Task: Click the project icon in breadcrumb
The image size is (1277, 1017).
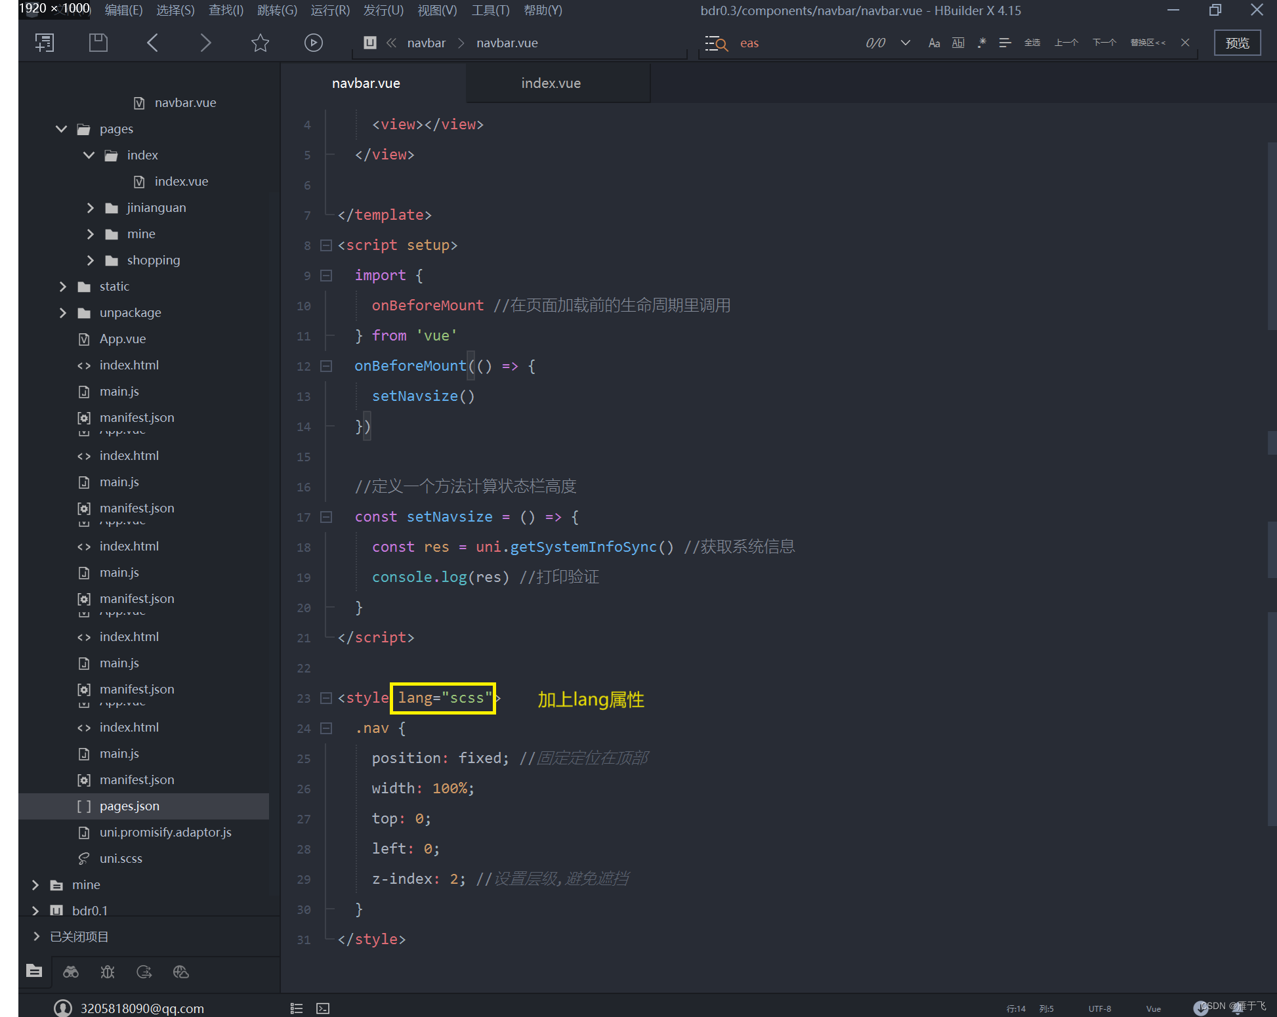Action: 370,43
